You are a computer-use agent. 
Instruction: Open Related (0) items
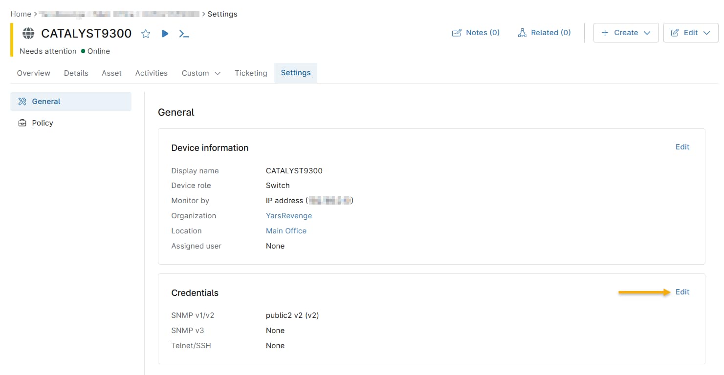click(544, 33)
